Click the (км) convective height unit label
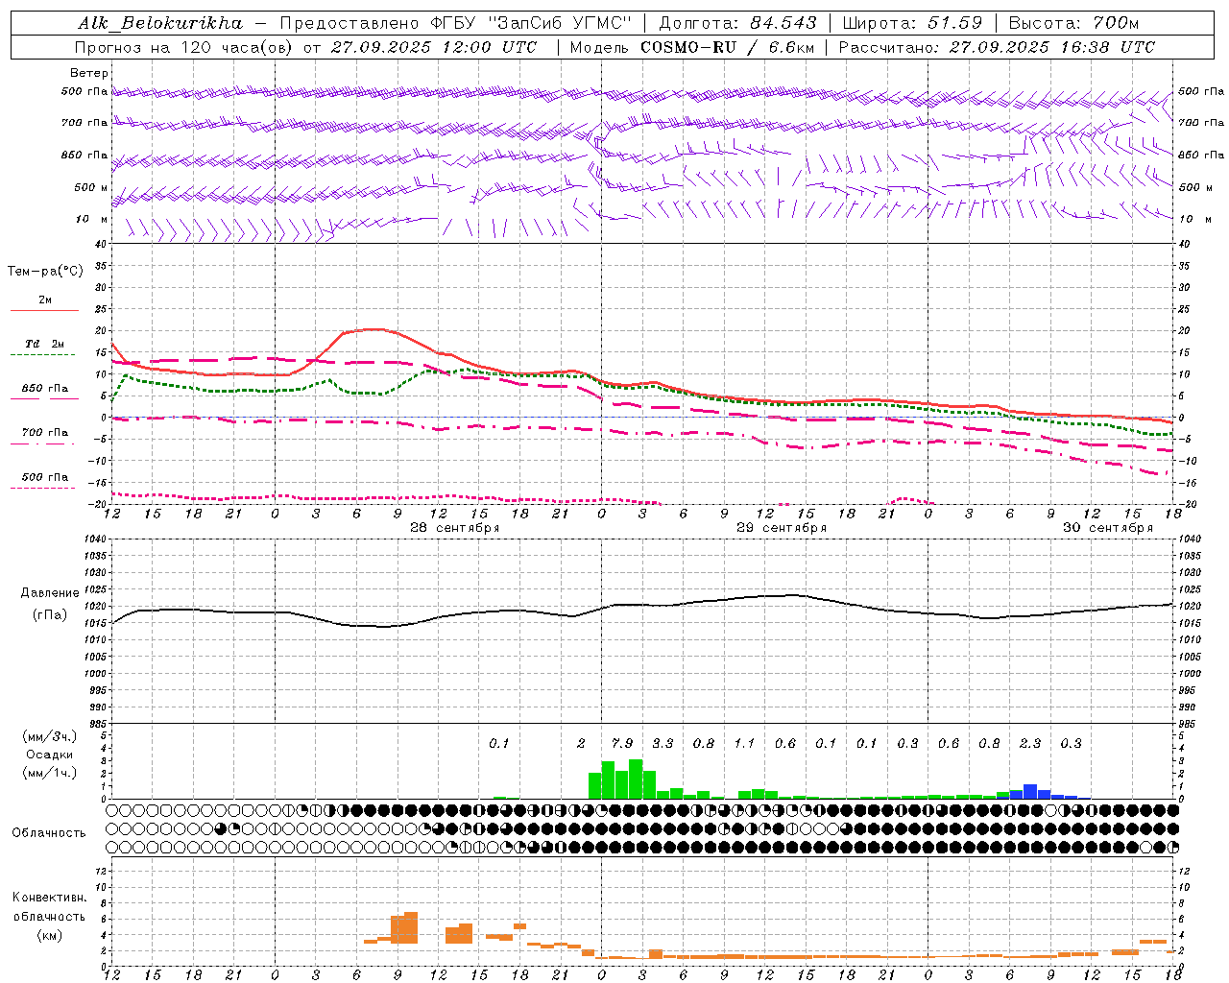 49,935
